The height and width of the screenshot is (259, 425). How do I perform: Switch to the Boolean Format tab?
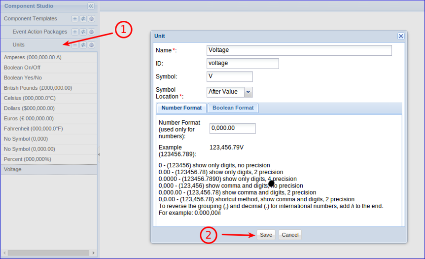pos(233,108)
